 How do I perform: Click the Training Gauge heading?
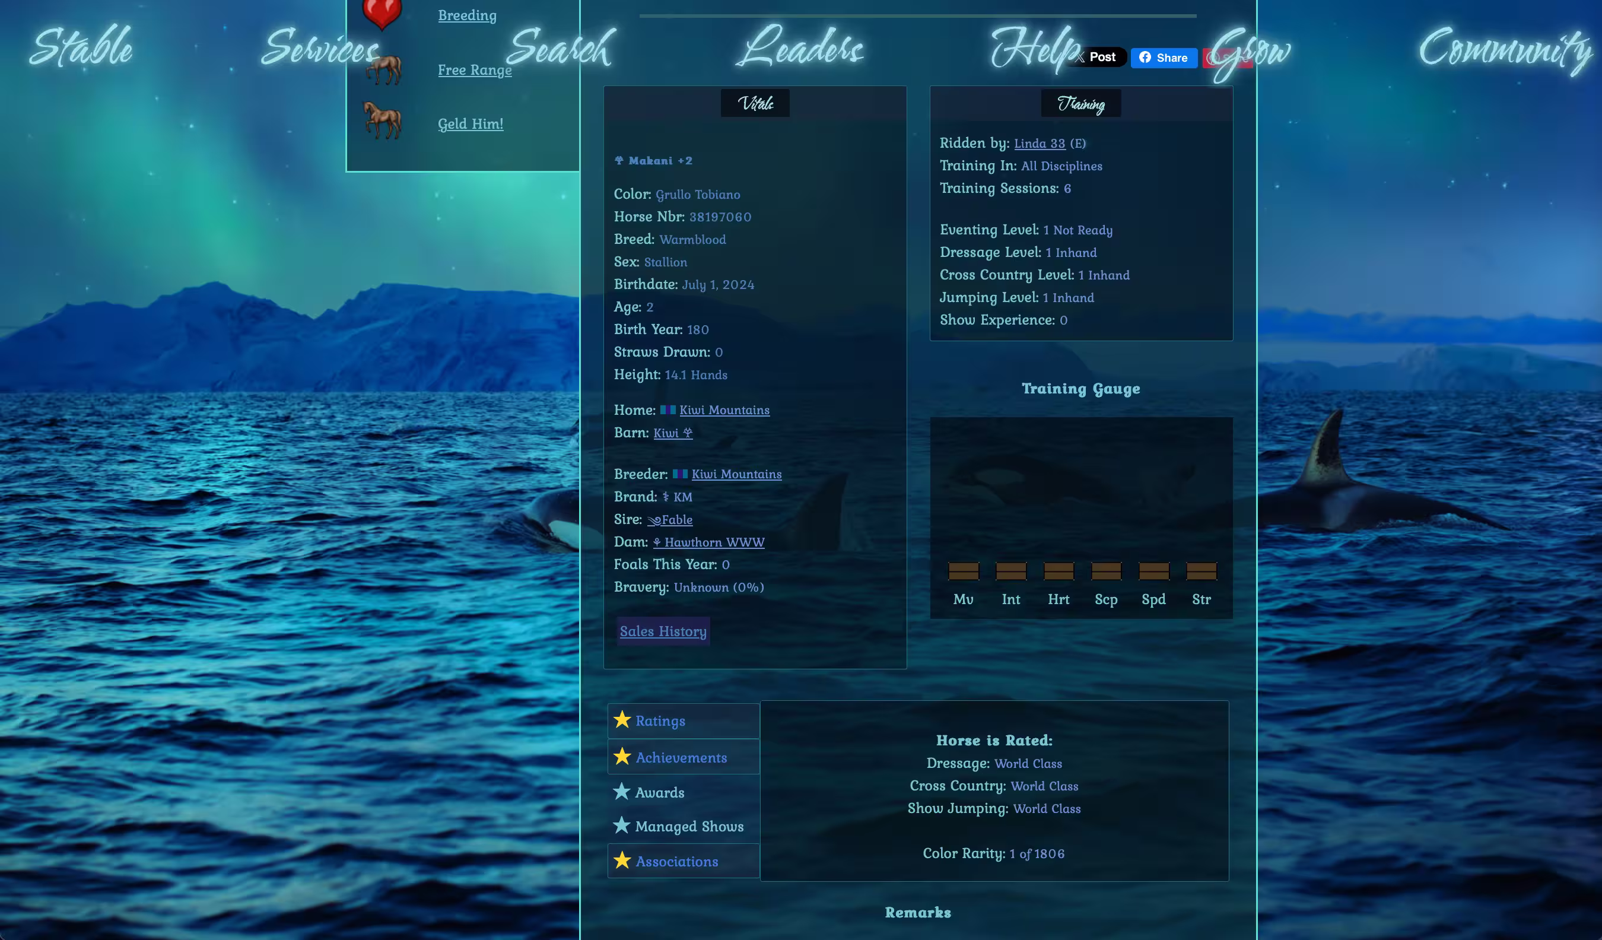[x=1080, y=389]
